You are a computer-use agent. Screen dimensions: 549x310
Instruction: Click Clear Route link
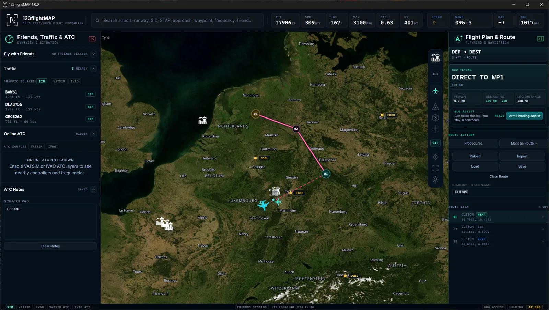coord(499,177)
